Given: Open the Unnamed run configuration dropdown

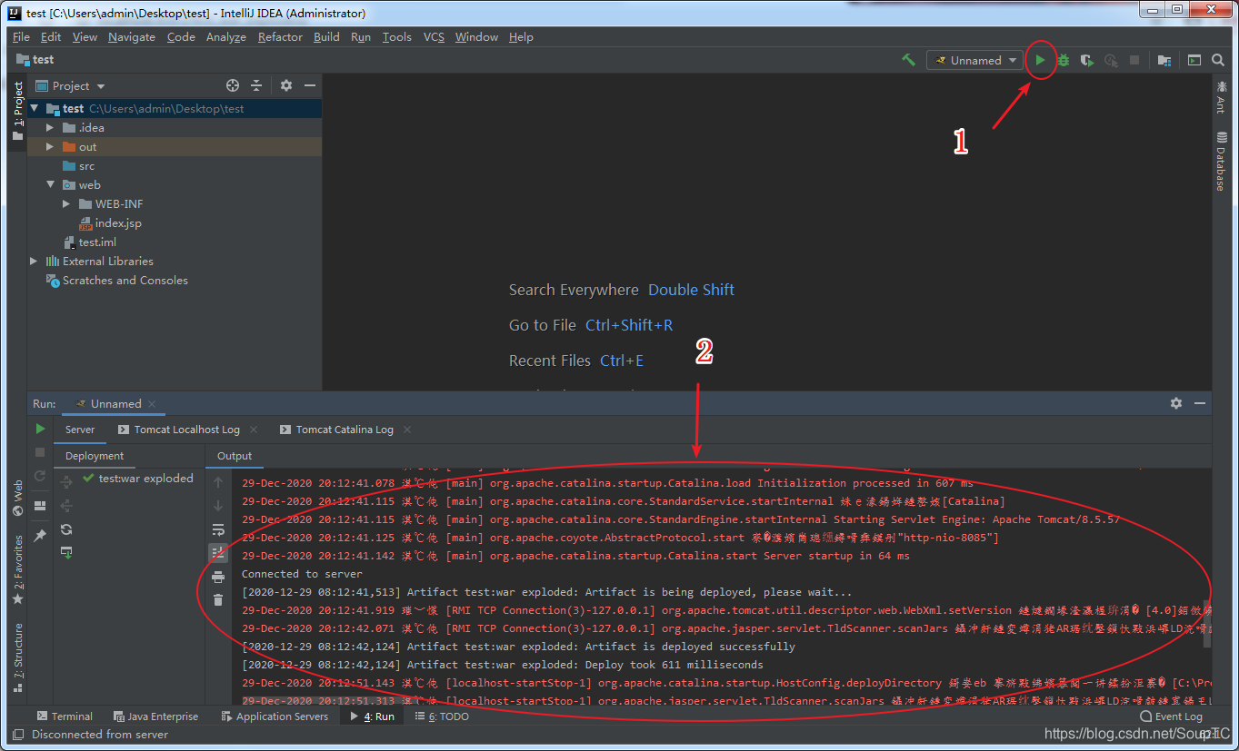Looking at the screenshot, I should click(x=976, y=60).
